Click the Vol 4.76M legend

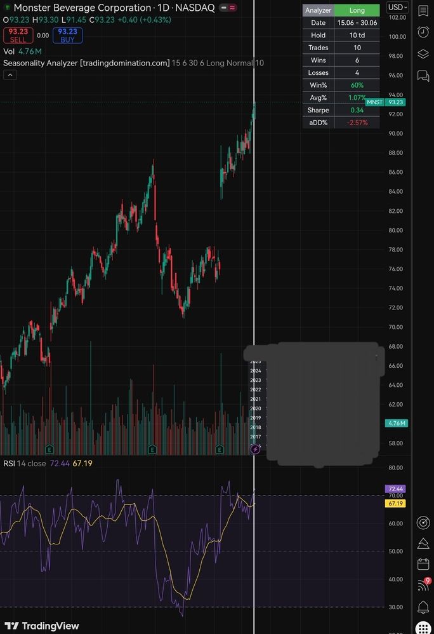pyautogui.click(x=23, y=51)
